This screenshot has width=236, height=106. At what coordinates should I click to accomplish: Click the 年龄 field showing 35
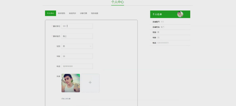[77, 56]
